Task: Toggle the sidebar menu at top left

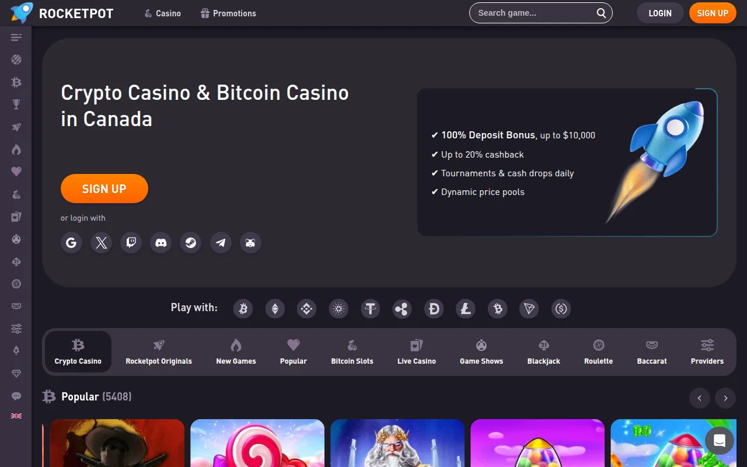Action: [16, 37]
